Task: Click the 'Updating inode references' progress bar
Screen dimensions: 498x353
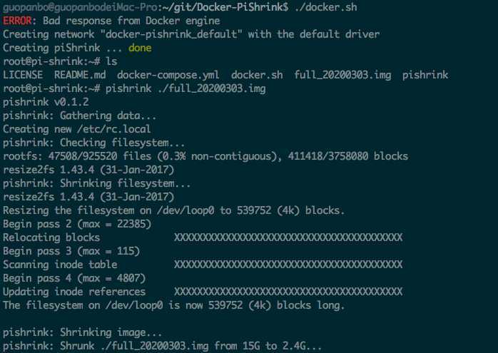Action: click(288, 292)
